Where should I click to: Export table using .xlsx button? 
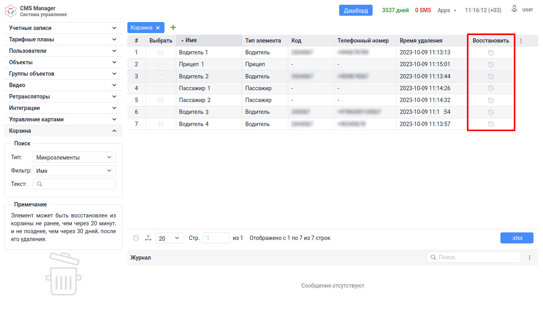point(517,238)
